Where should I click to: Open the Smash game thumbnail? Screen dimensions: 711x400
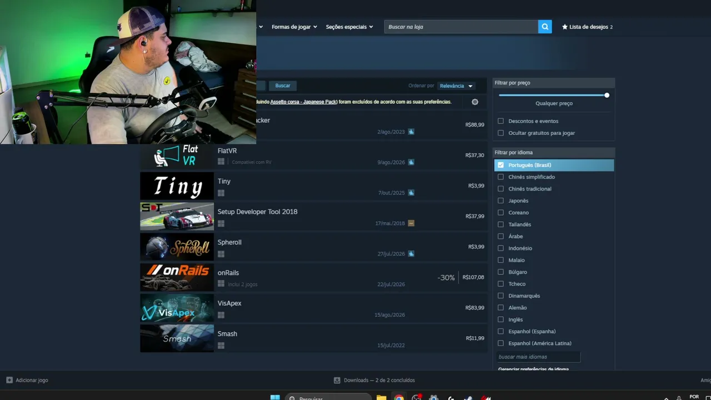tap(177, 338)
